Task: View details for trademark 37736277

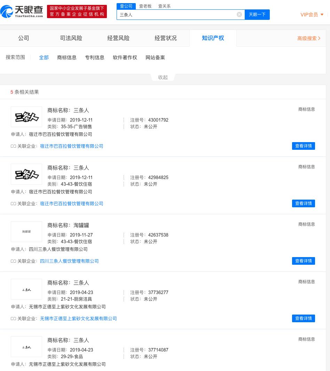Action: (303, 318)
